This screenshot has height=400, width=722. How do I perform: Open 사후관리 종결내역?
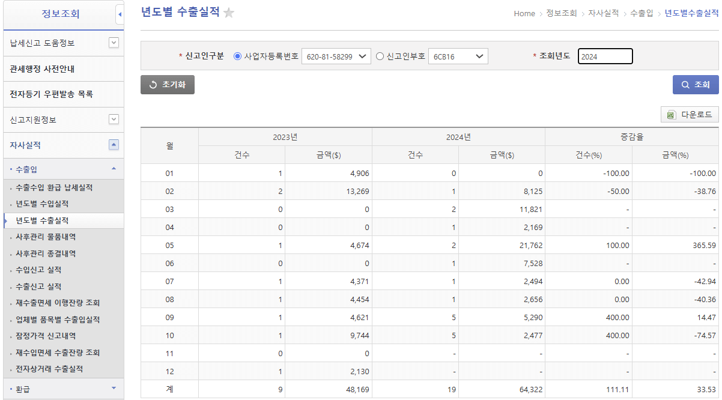(46, 253)
